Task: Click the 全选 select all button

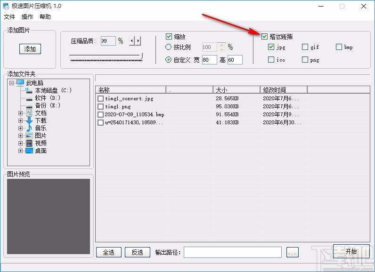Action: pyautogui.click(x=109, y=252)
